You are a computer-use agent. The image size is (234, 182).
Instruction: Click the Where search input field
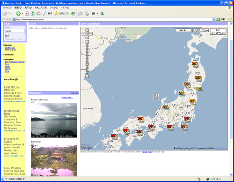tap(15, 31)
